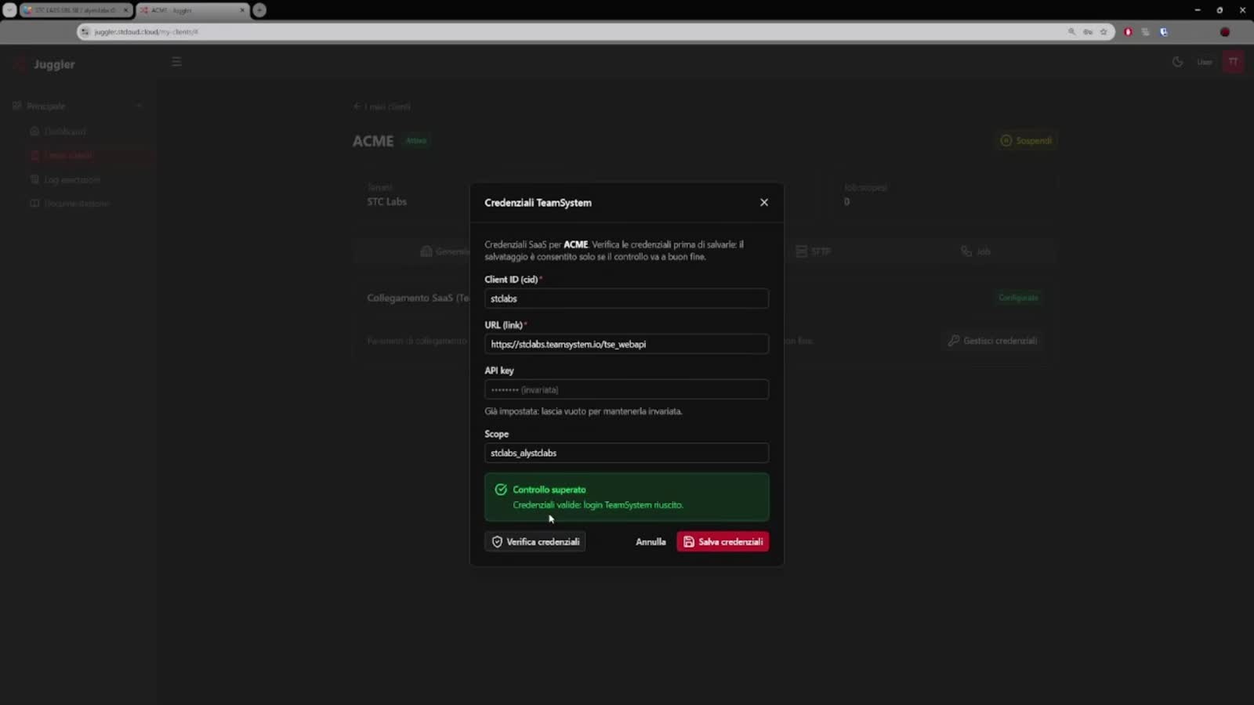
Task: Bookmark page with star icon
Action: 1104,32
